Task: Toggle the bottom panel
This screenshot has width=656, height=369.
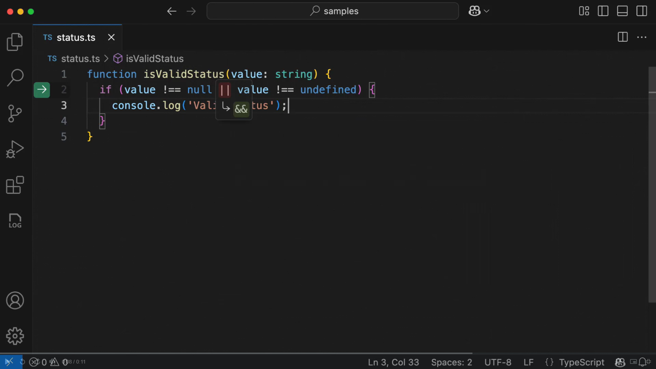Action: coord(622,11)
